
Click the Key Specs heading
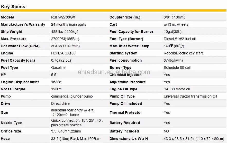[x=13, y=7]
